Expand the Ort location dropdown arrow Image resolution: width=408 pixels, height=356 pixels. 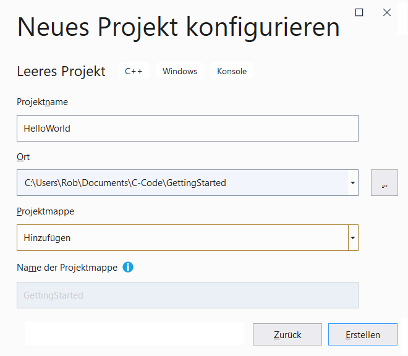pos(352,183)
